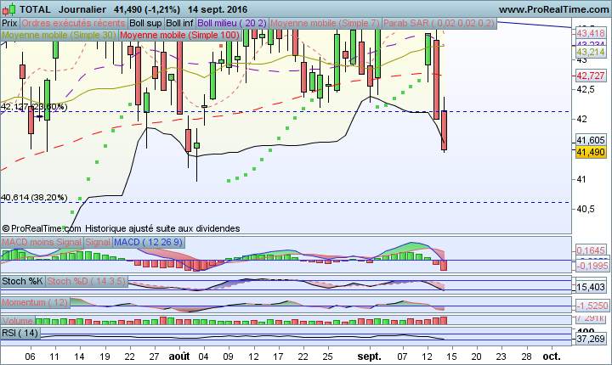Click the 41,605 price axis tag
This screenshot has width=612, height=365.
(x=591, y=140)
